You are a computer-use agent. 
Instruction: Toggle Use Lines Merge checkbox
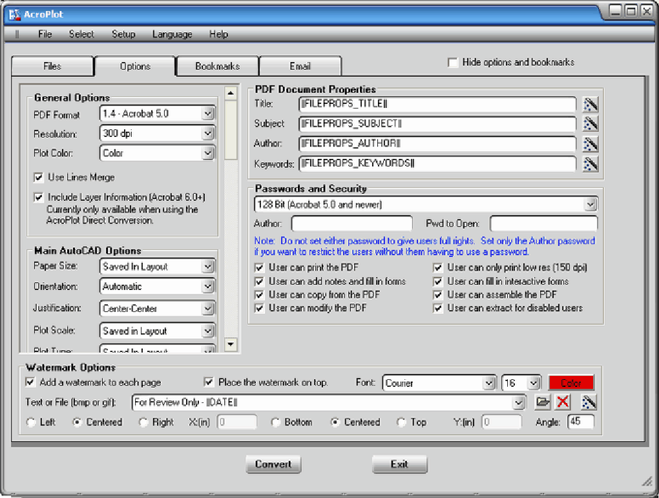38,178
